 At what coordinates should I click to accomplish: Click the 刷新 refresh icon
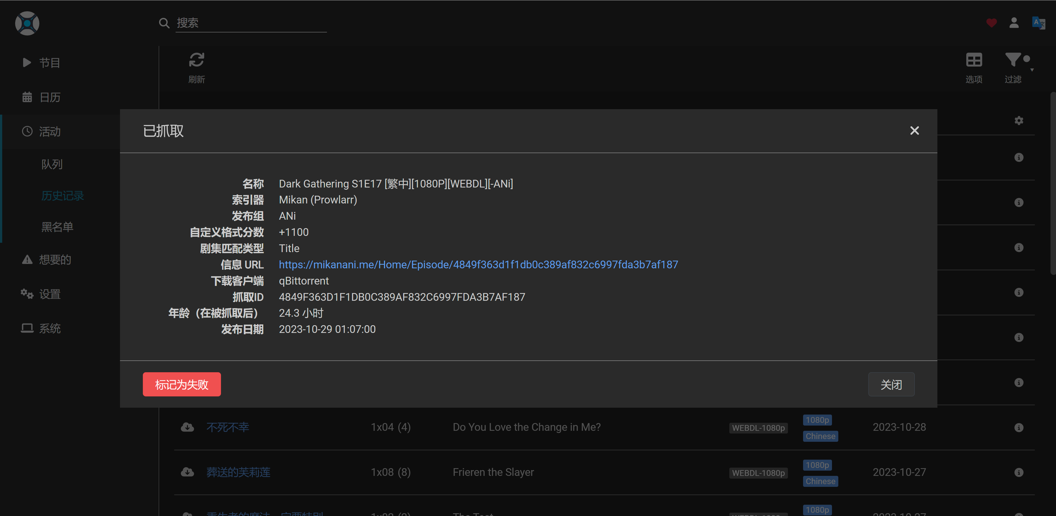pos(196,59)
